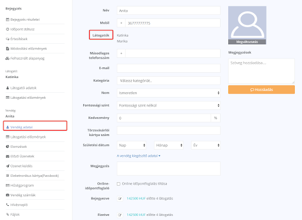
Task: Click the Kedvezmény percent field
Action: (x=164, y=118)
